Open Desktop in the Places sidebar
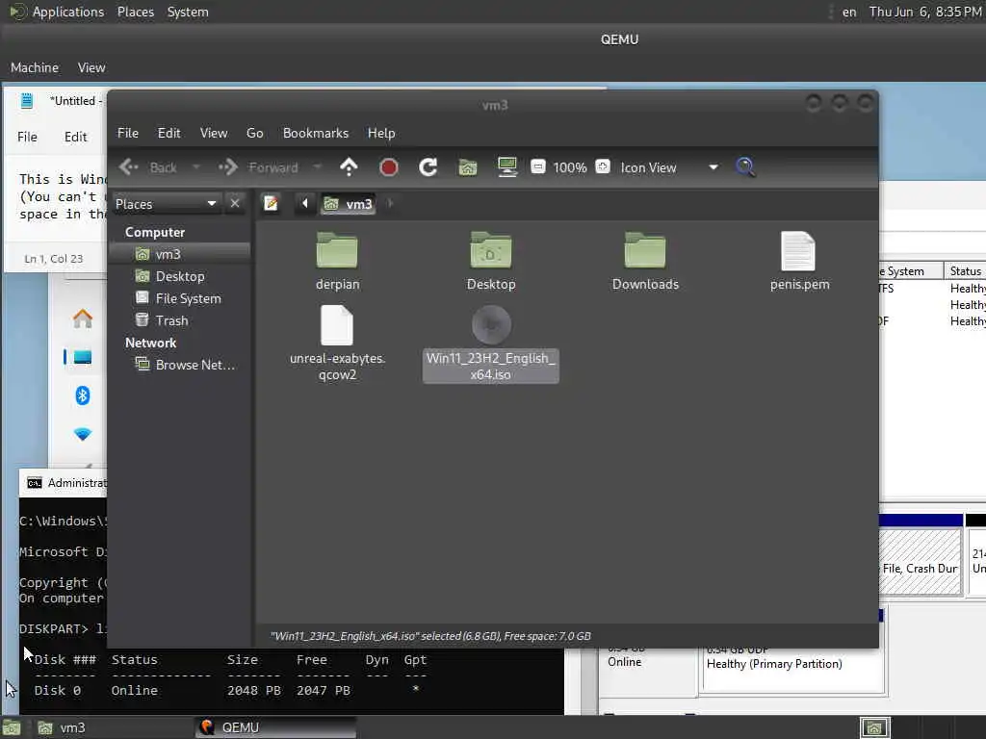Viewport: 986px width, 739px height. pyautogui.click(x=180, y=276)
